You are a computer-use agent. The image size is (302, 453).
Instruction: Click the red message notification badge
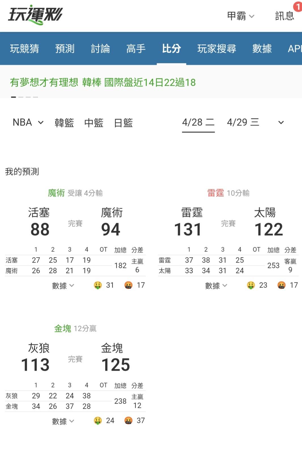[298, 7]
